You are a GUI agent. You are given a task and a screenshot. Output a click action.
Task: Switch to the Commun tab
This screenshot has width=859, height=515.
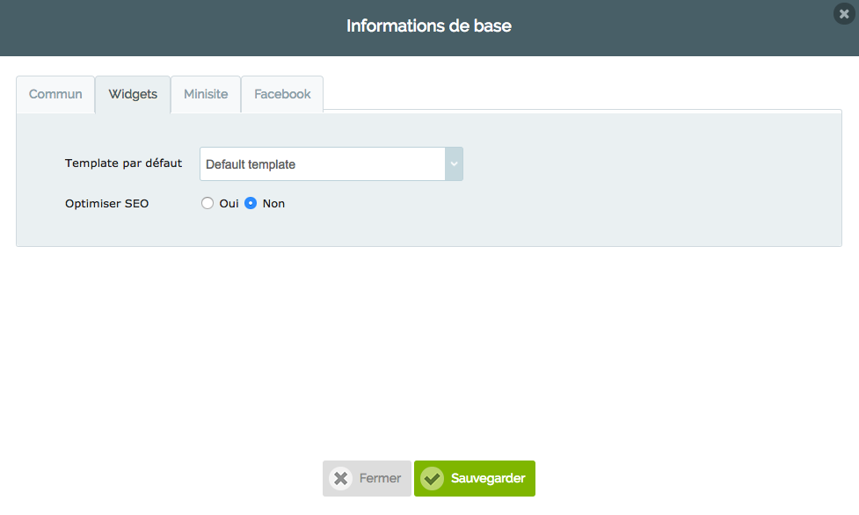[55, 94]
